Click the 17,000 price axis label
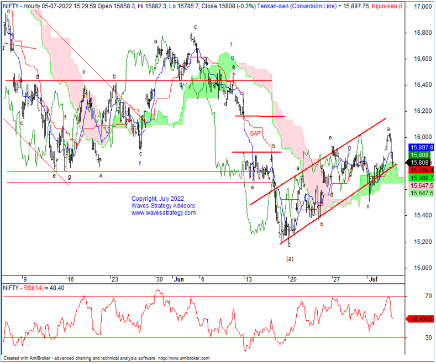The image size is (436, 364). pos(423,7)
